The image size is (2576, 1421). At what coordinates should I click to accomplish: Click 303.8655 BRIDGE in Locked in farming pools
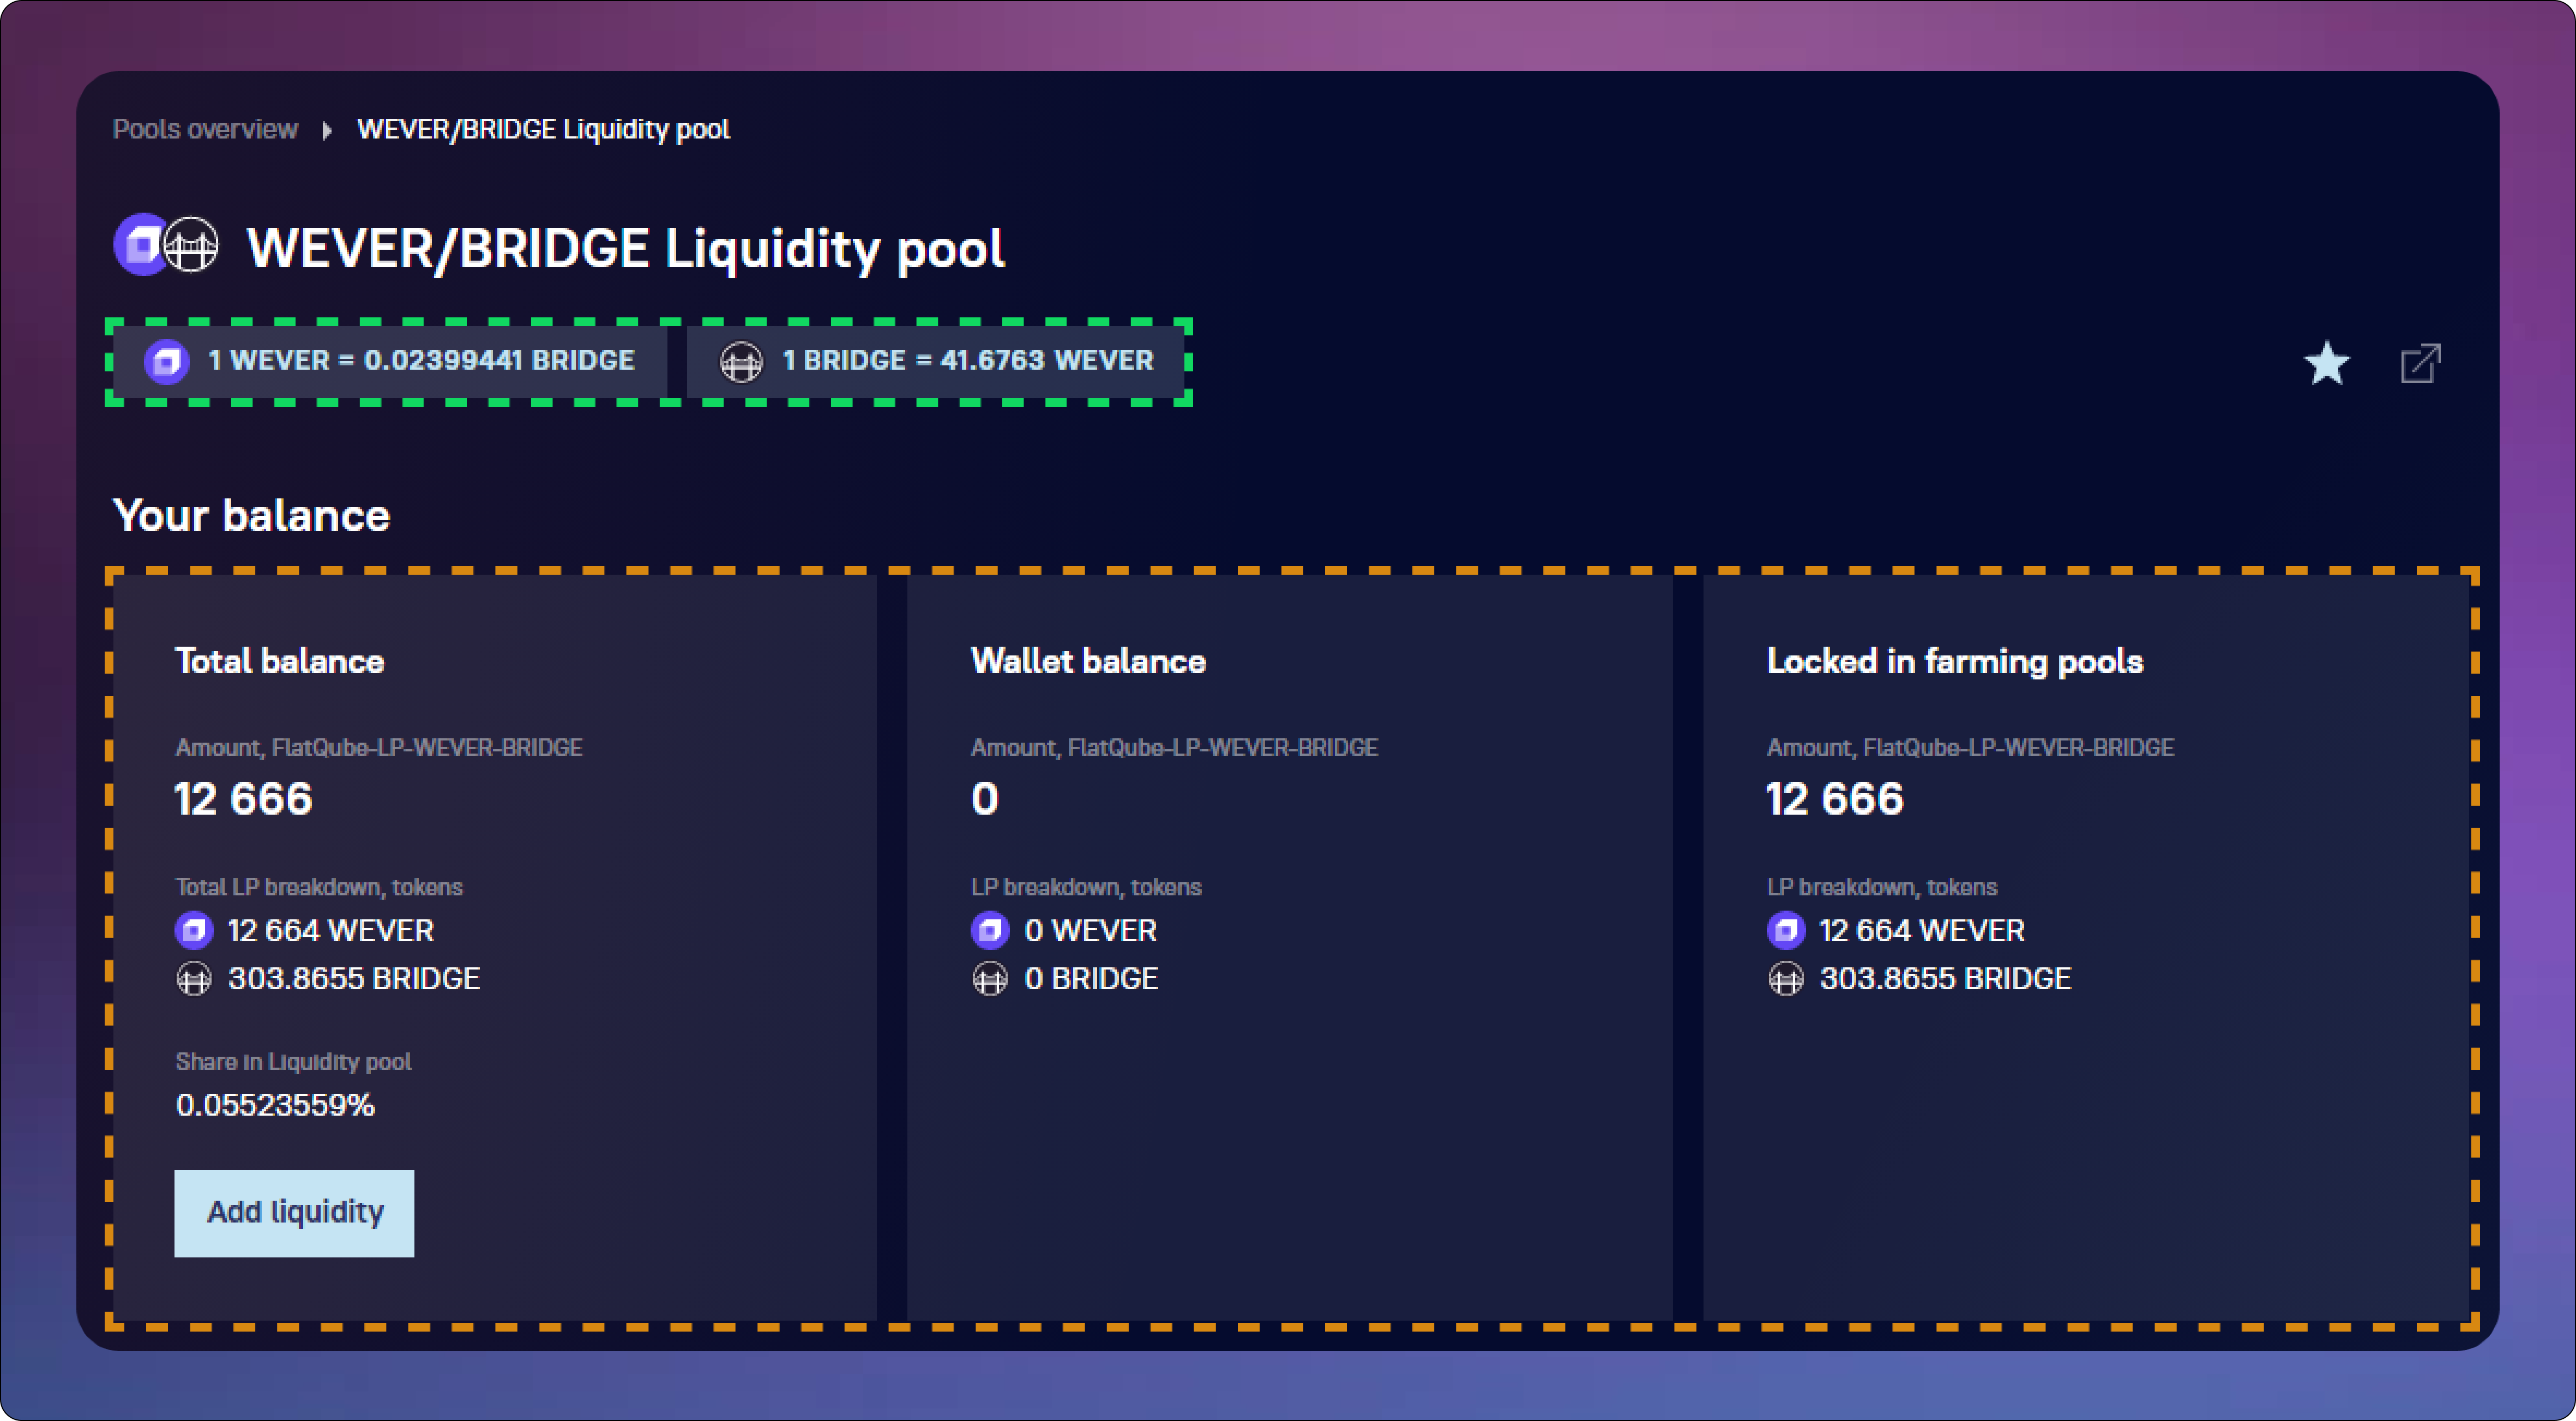[1946, 979]
